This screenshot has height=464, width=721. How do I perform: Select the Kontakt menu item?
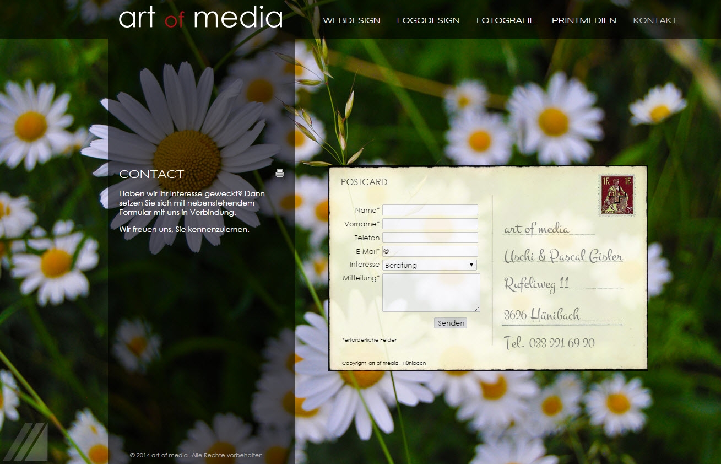click(x=655, y=20)
